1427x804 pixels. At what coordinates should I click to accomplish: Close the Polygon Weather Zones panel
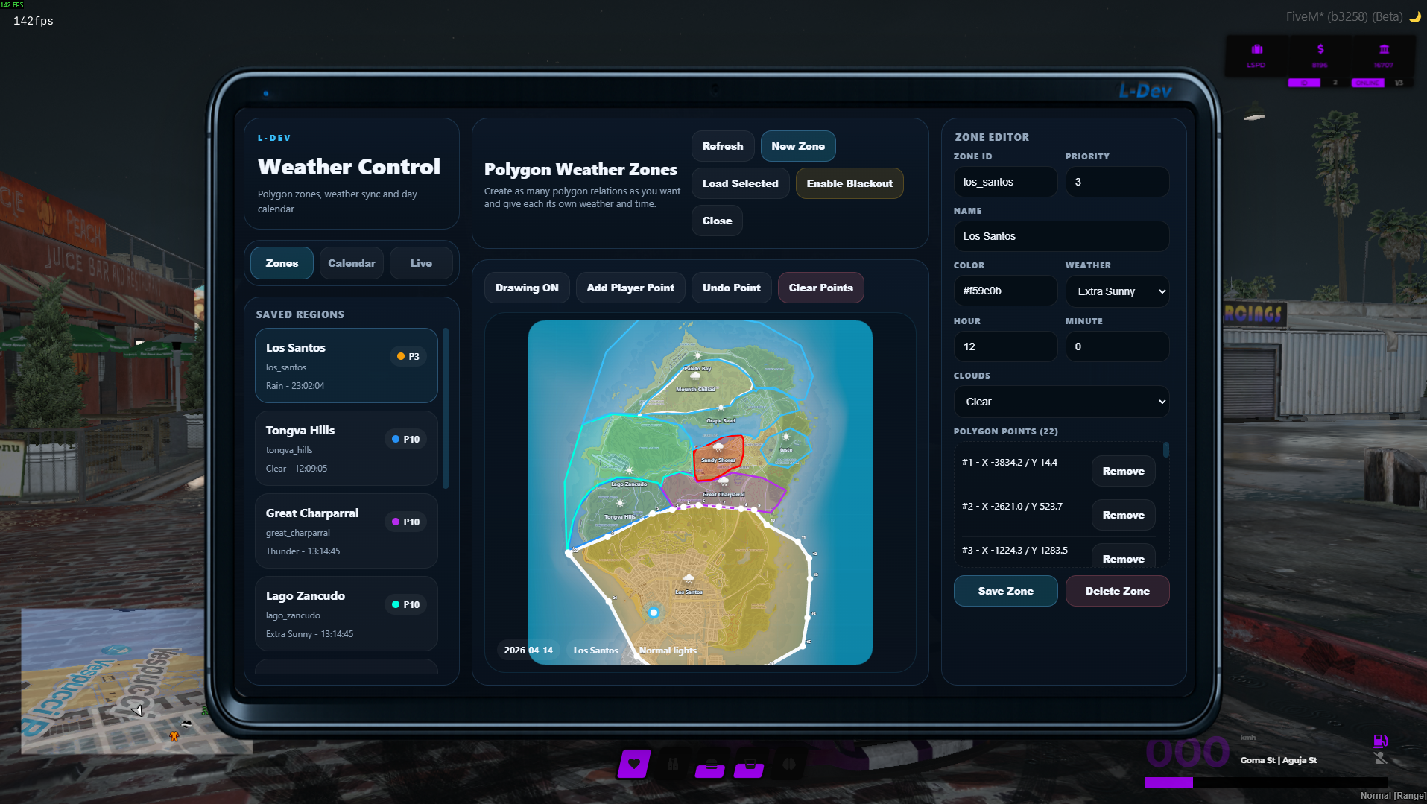pos(717,221)
